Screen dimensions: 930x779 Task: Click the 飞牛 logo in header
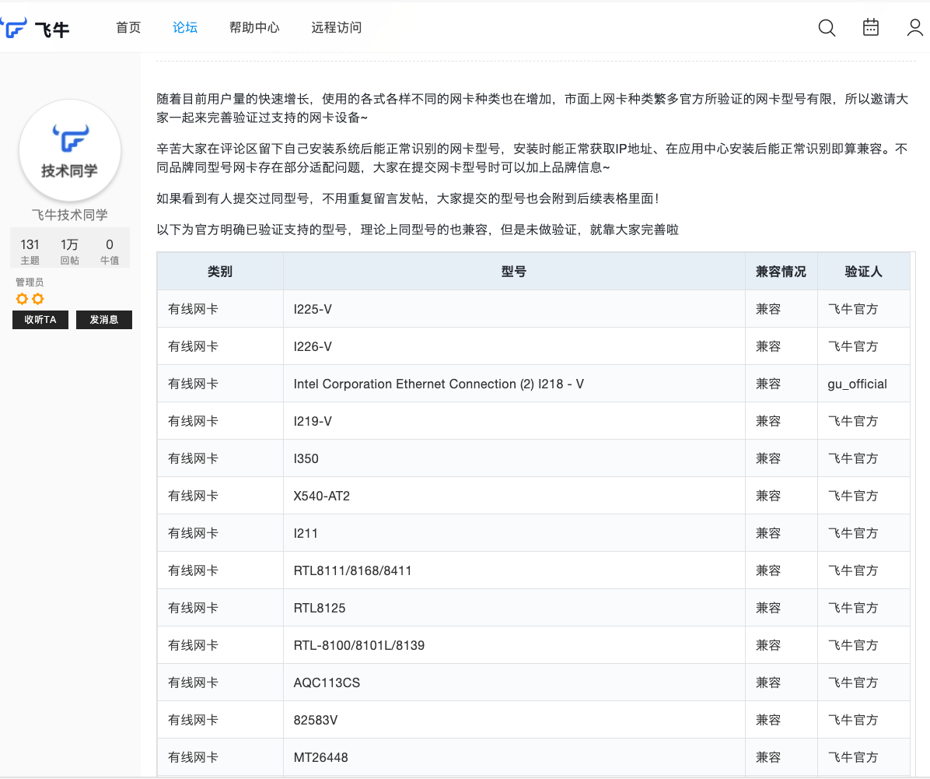tap(37, 28)
